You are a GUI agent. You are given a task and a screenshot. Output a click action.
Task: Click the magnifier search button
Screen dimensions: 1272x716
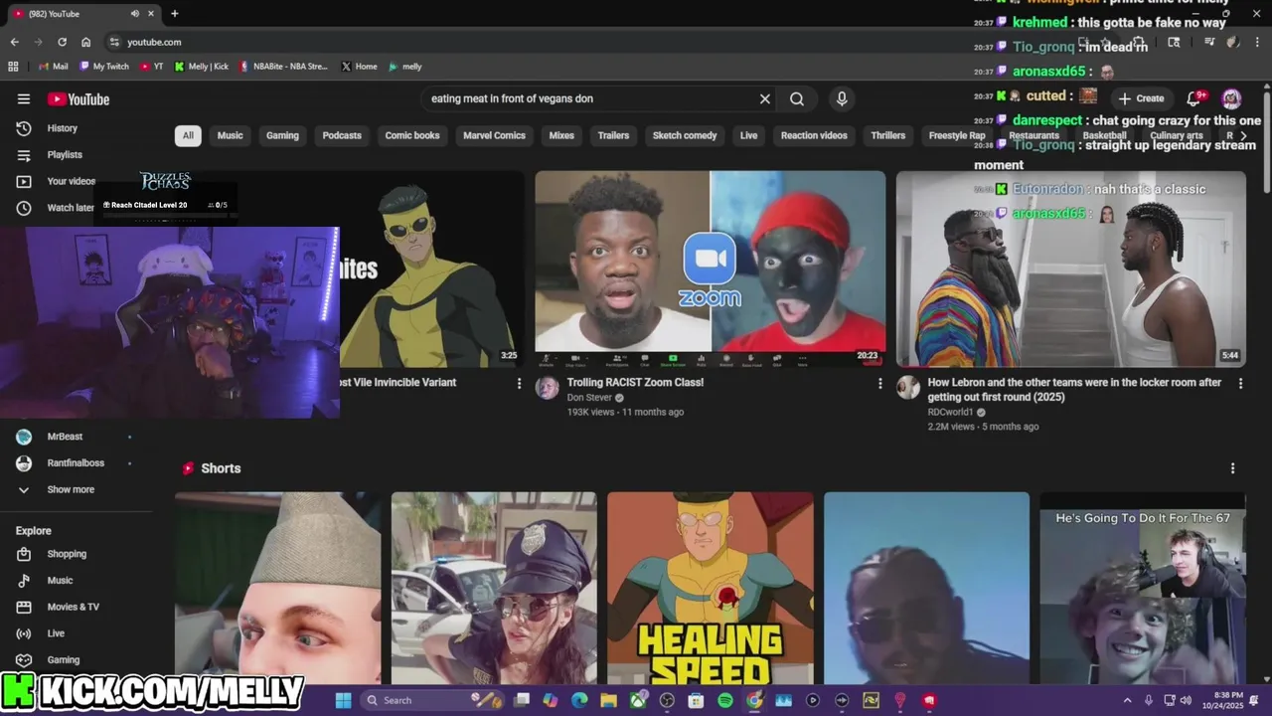(x=797, y=98)
